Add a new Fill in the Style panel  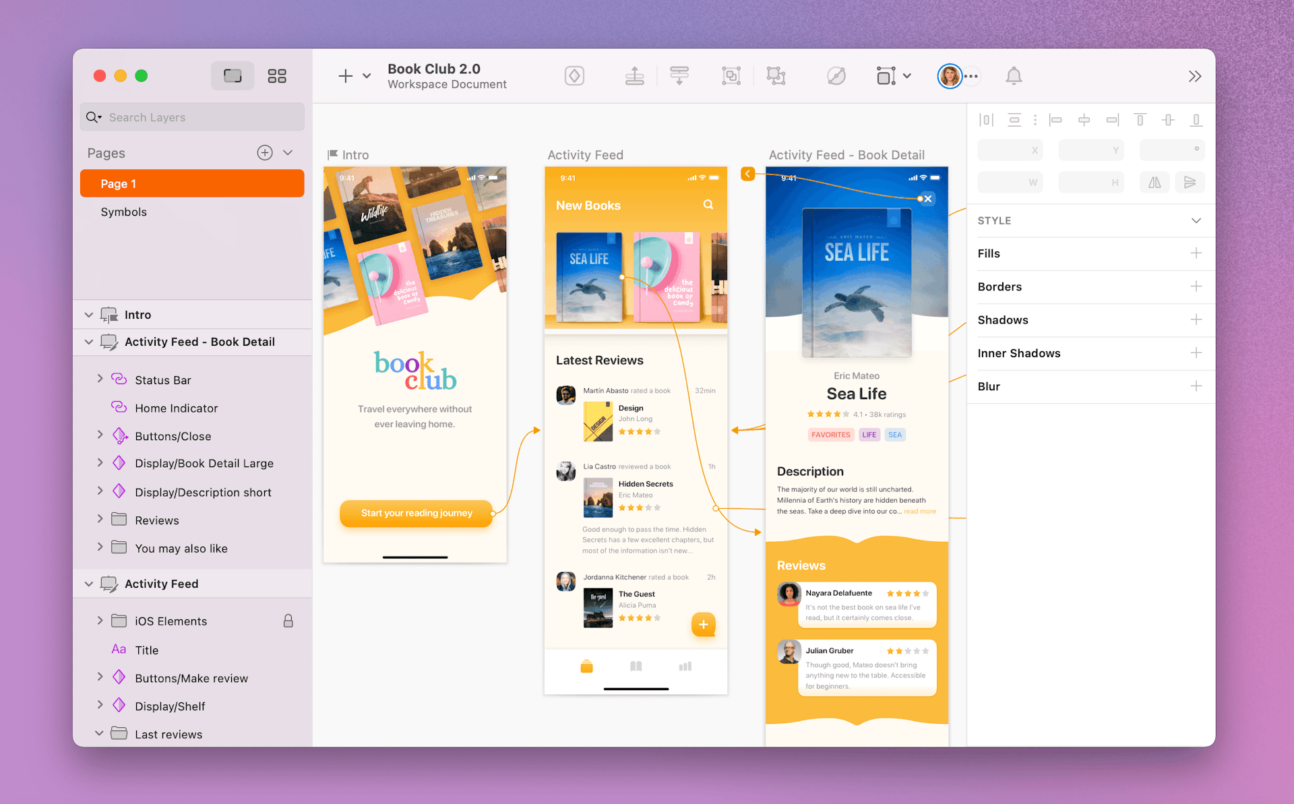pyautogui.click(x=1197, y=253)
